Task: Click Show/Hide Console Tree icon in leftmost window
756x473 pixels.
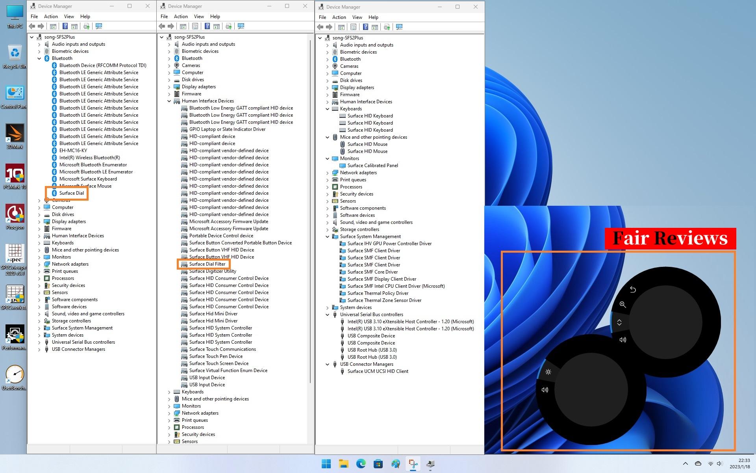Action: 53,26
